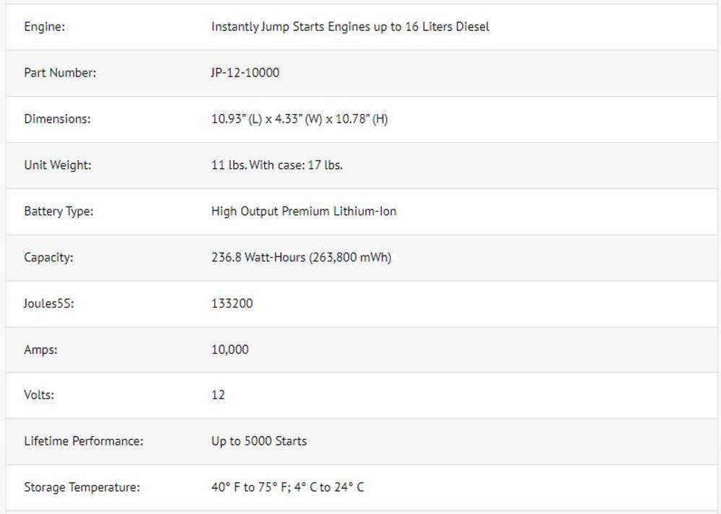Click the "Capacity:" row label
721x514 pixels.
point(48,258)
